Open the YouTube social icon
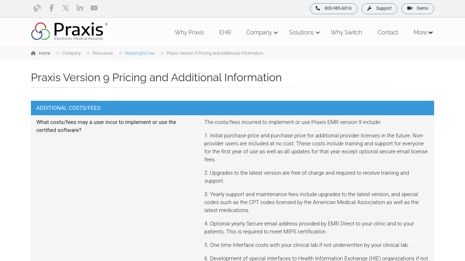The image size is (465, 261). (94, 8)
